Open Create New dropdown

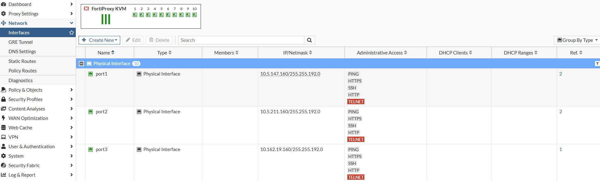pos(99,40)
